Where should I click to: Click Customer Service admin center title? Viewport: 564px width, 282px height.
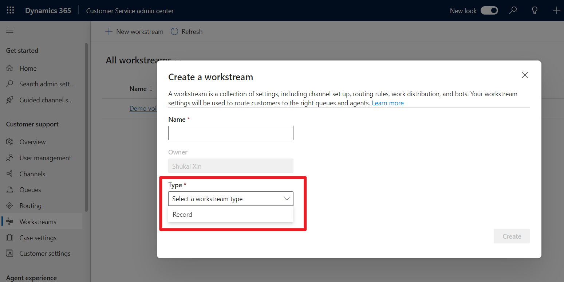[130, 11]
